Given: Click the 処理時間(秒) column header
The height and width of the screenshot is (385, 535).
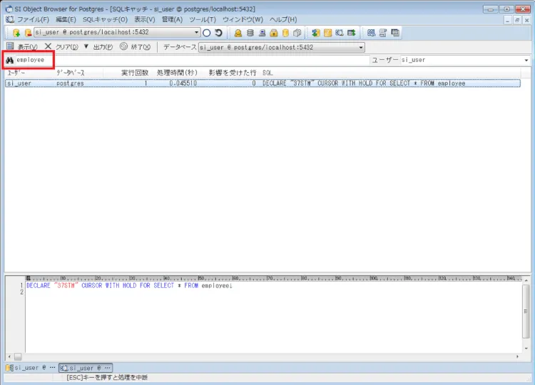Looking at the screenshot, I should tap(177, 73).
